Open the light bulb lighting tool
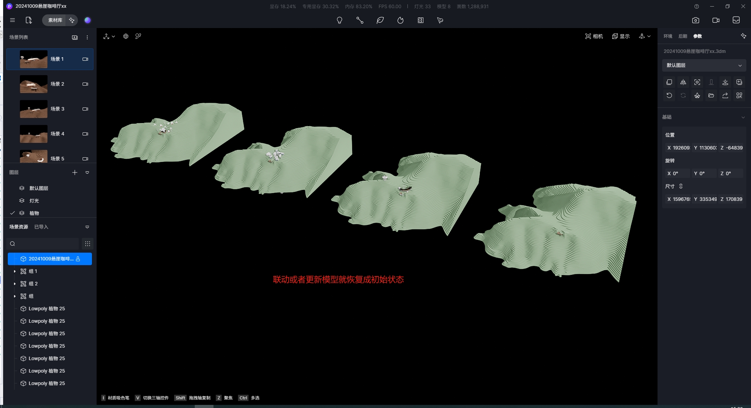The height and width of the screenshot is (408, 751). click(339, 20)
